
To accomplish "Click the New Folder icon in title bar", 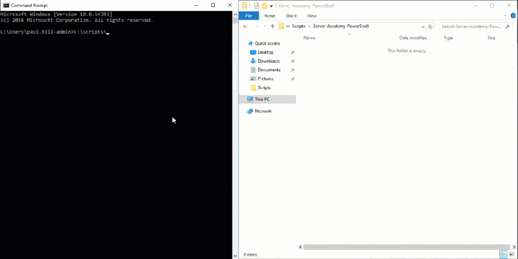I will (x=264, y=5).
